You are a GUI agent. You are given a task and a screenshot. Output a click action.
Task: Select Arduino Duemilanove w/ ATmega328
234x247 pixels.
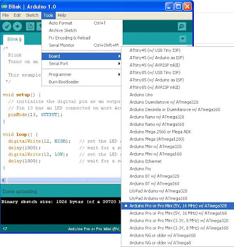[x=178, y=103]
